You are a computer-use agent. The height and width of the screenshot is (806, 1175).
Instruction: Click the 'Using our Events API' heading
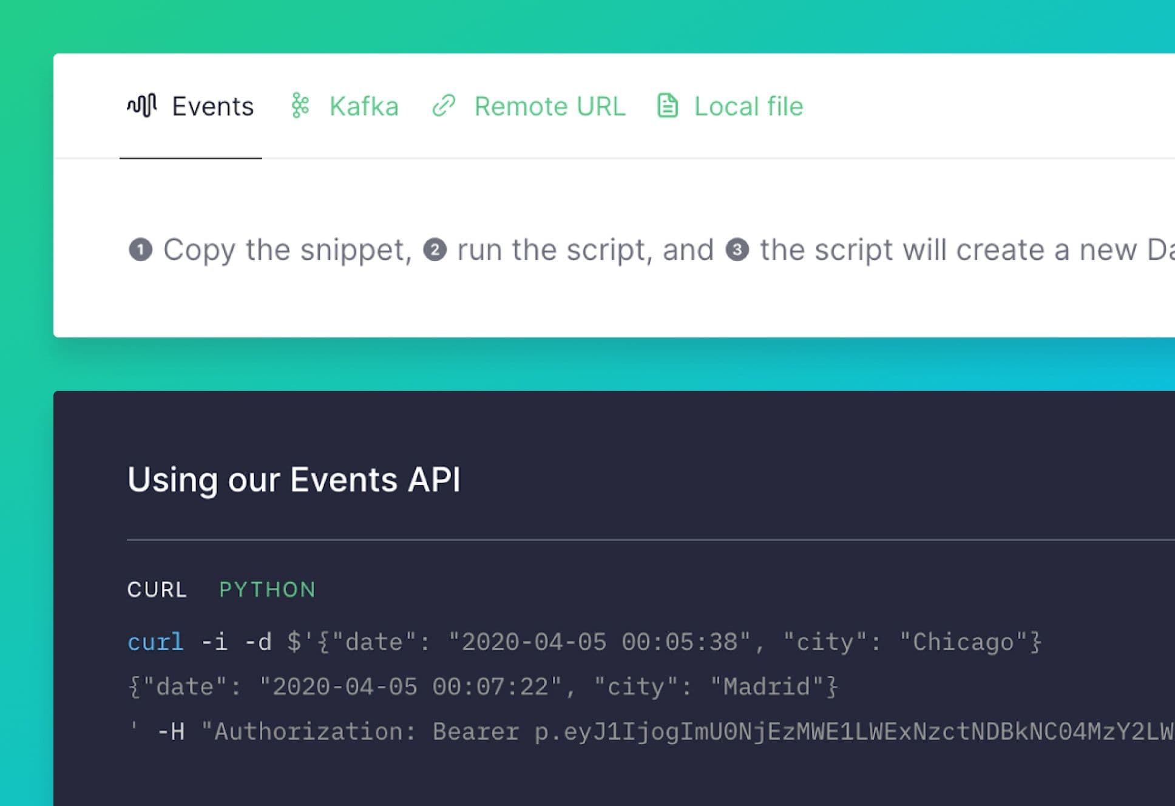[294, 479]
